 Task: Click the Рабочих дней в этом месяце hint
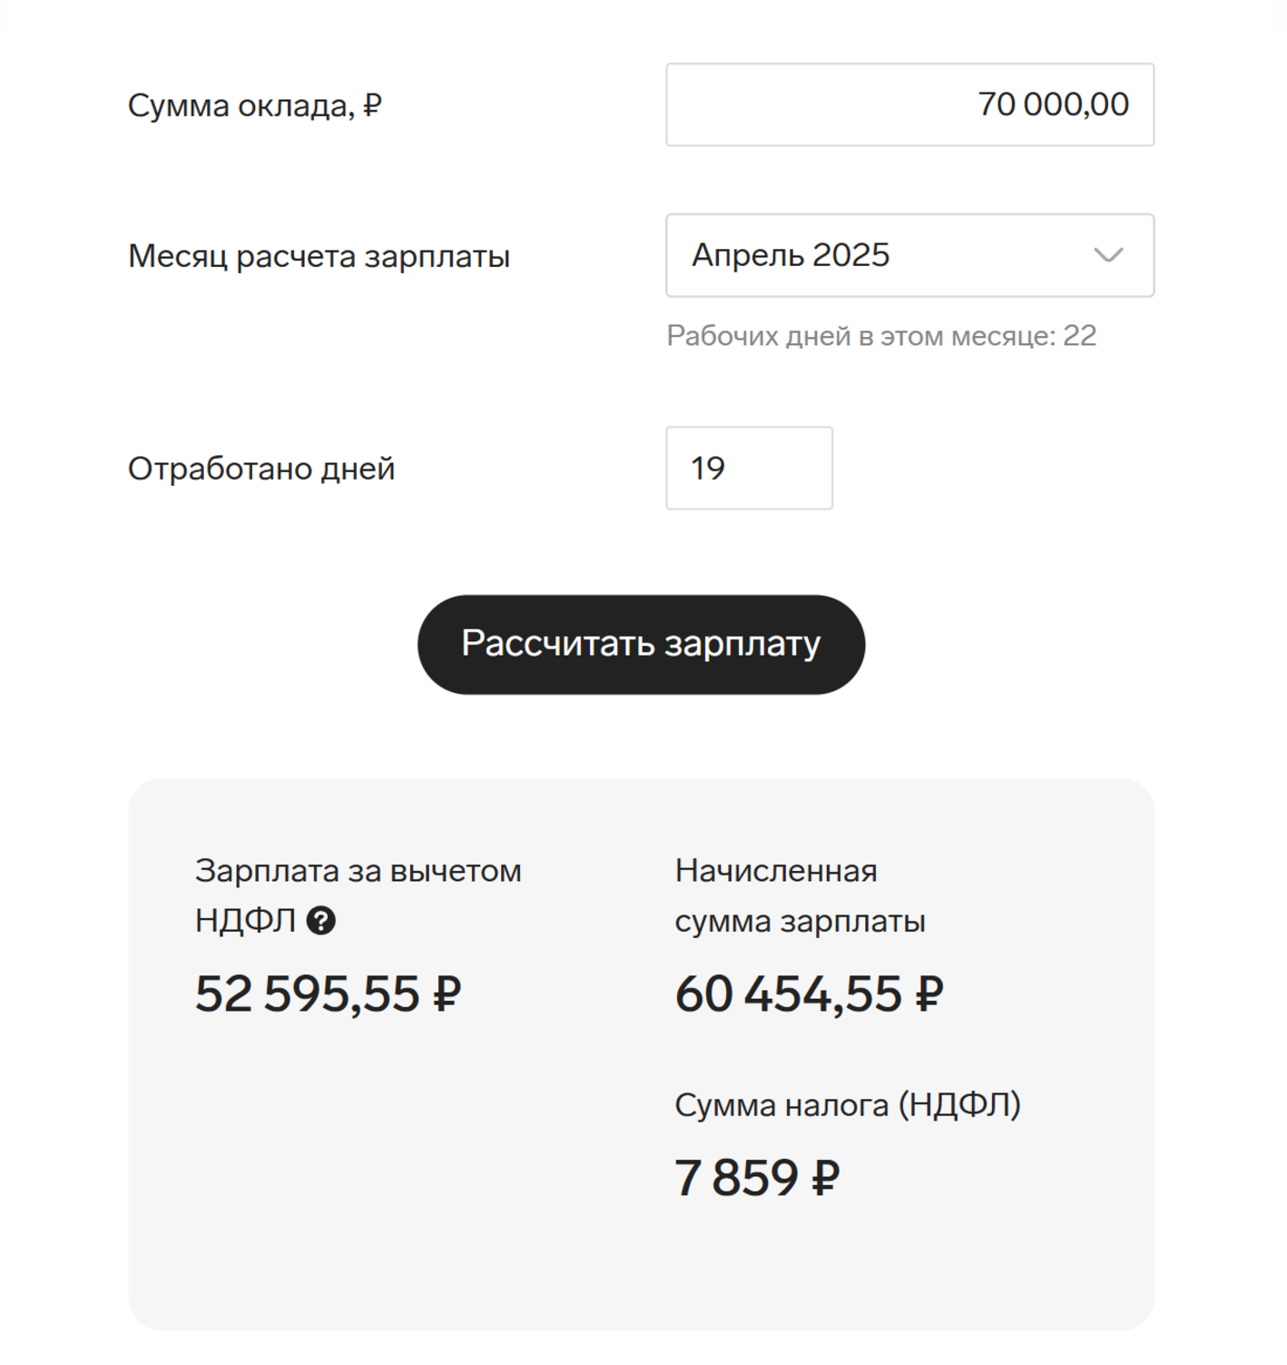(x=881, y=336)
